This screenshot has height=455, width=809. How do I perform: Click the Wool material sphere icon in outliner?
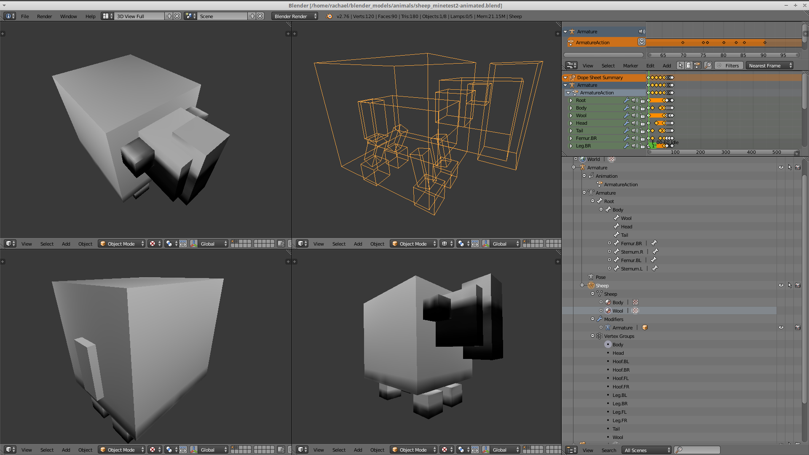click(x=608, y=310)
